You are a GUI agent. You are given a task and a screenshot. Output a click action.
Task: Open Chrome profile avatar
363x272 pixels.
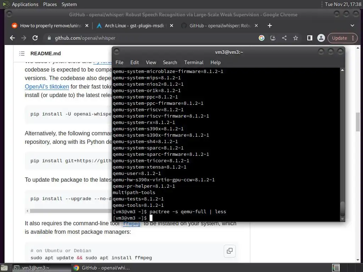pyautogui.click(x=321, y=38)
